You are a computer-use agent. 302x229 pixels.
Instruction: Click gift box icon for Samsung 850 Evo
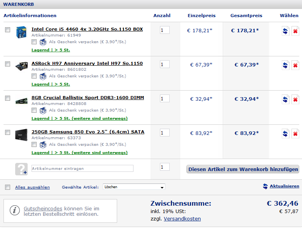43,145
